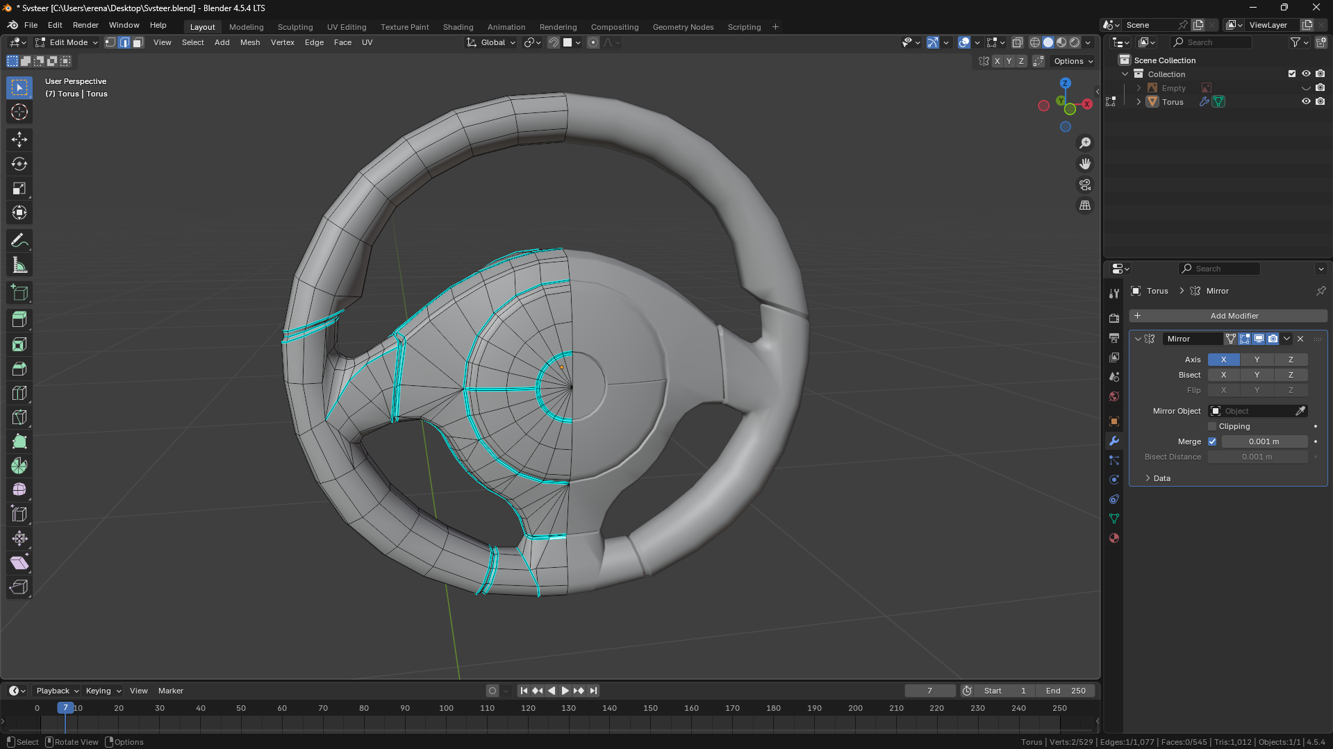Open the Global transform orientation dropdown
The height and width of the screenshot is (749, 1333).
click(x=492, y=42)
